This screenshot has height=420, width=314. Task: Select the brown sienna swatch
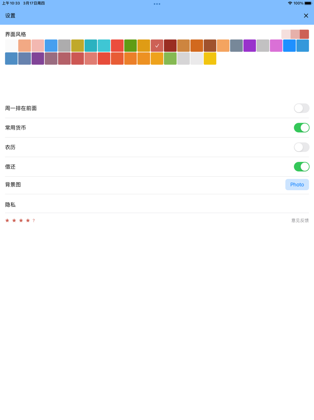tap(210, 45)
